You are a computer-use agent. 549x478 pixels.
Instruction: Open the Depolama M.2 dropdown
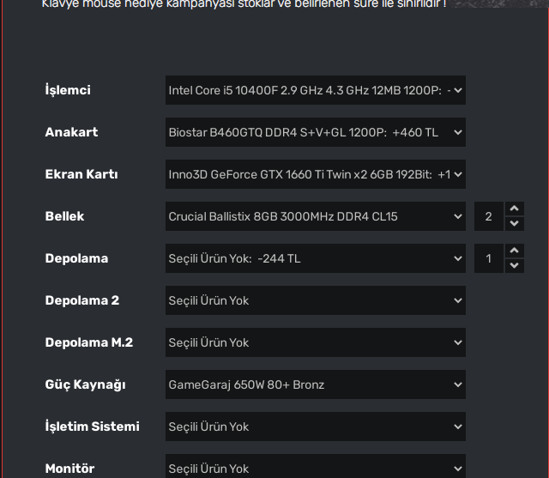click(316, 342)
